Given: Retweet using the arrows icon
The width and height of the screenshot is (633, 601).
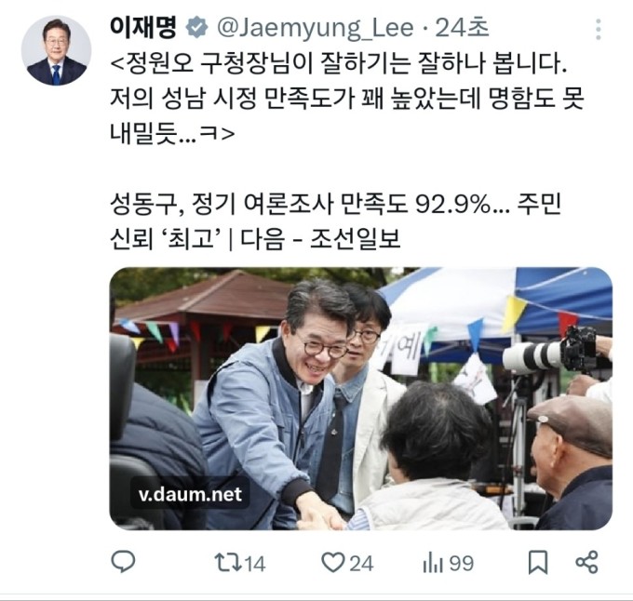Looking at the screenshot, I should [x=228, y=563].
